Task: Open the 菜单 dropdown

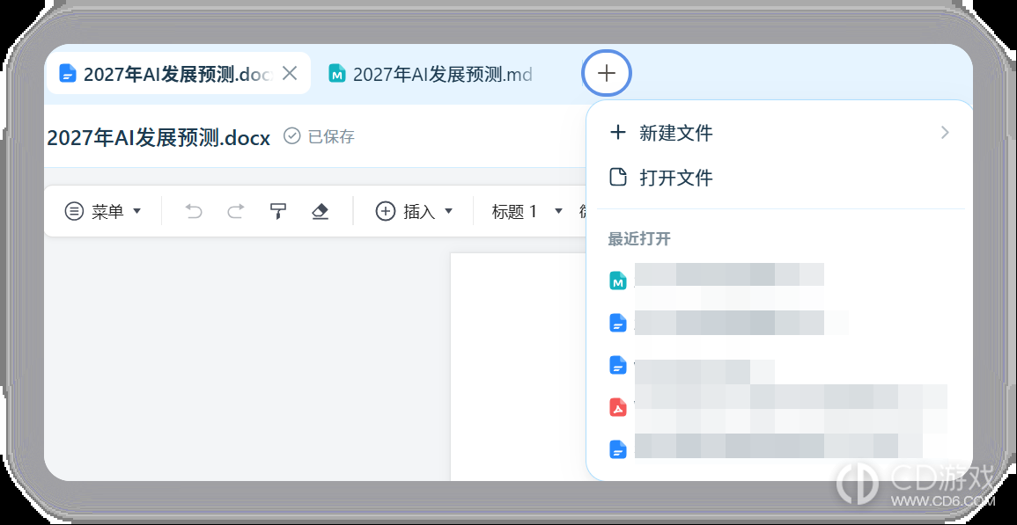Action: [103, 211]
